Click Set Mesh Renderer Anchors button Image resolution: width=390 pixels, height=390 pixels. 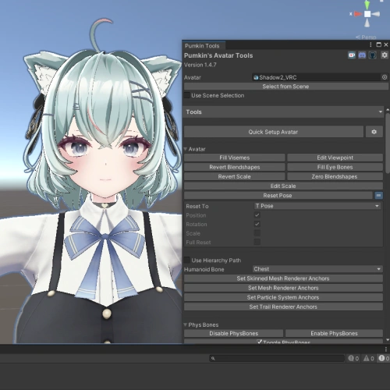(x=283, y=288)
